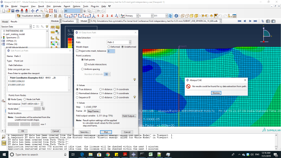Select the wireframe render style icon
281x158 pixels.
click(183, 16)
